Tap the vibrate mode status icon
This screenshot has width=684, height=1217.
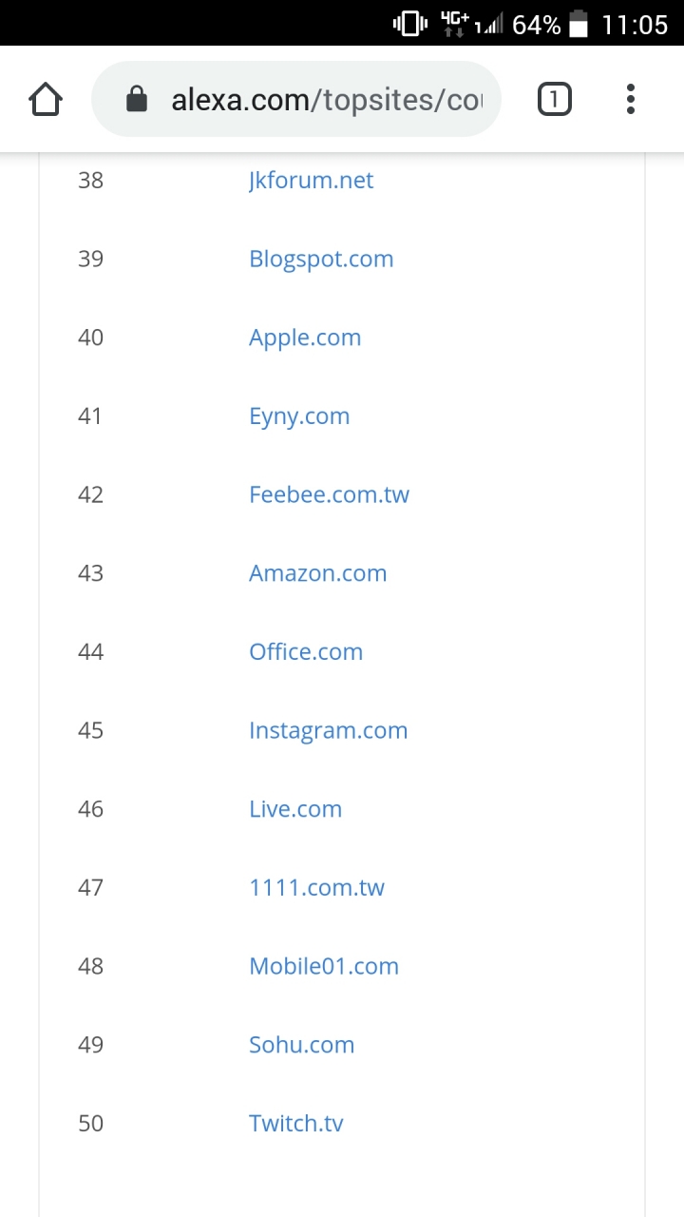[x=410, y=24]
